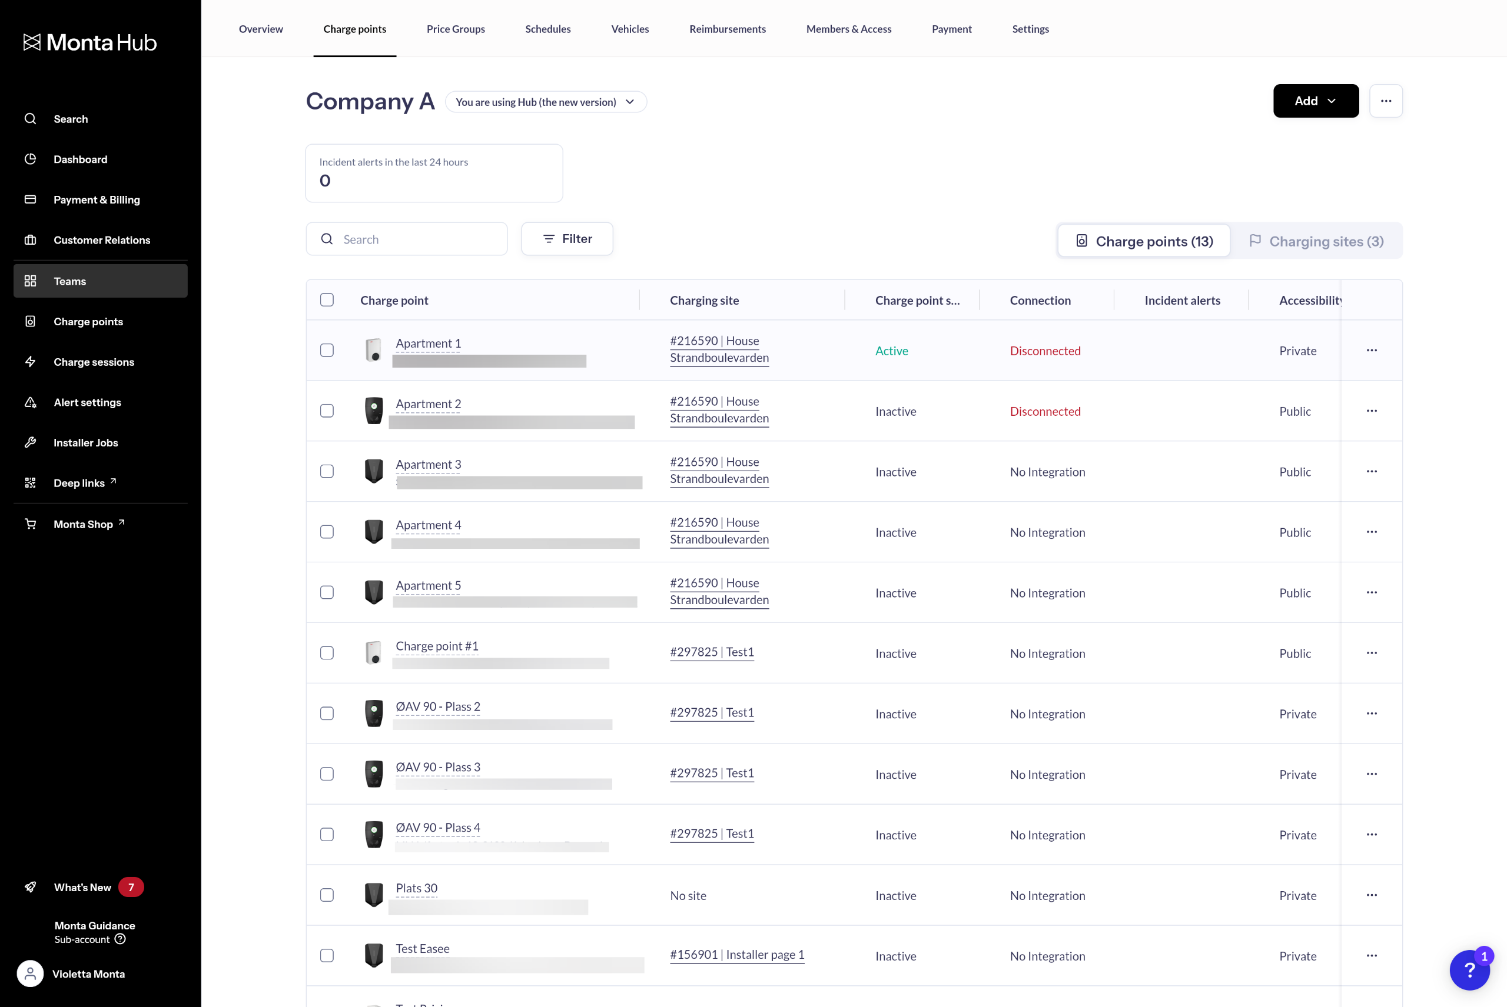This screenshot has width=1507, height=1007.
Task: Click the Dashboard pie chart icon
Action: 30,159
